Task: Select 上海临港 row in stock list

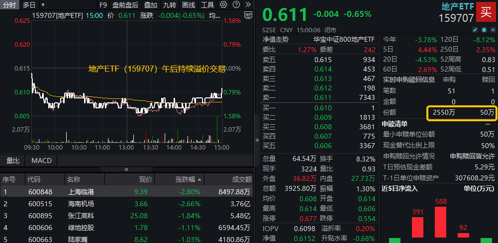Action: click(81, 191)
